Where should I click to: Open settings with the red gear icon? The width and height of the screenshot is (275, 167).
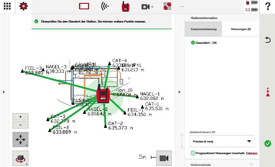24,6
